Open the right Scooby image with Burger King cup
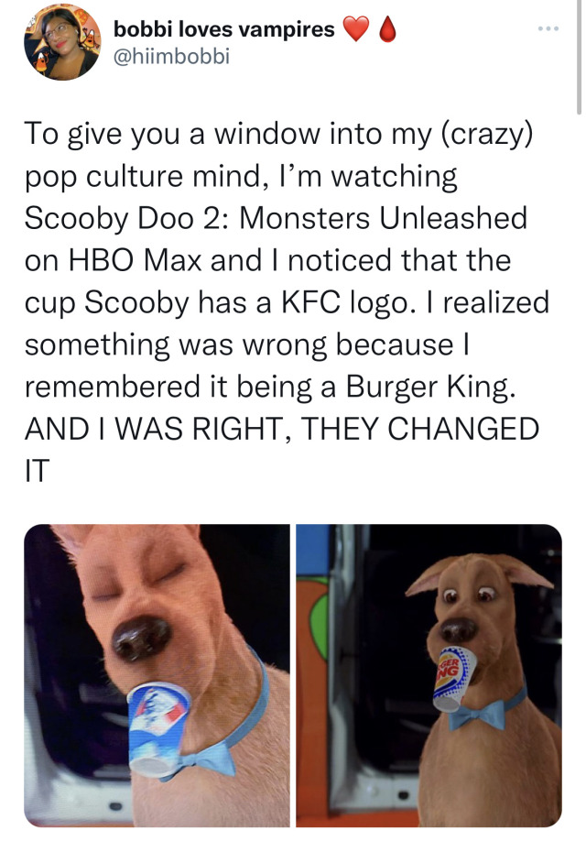The width and height of the screenshot is (586, 841). click(429, 675)
